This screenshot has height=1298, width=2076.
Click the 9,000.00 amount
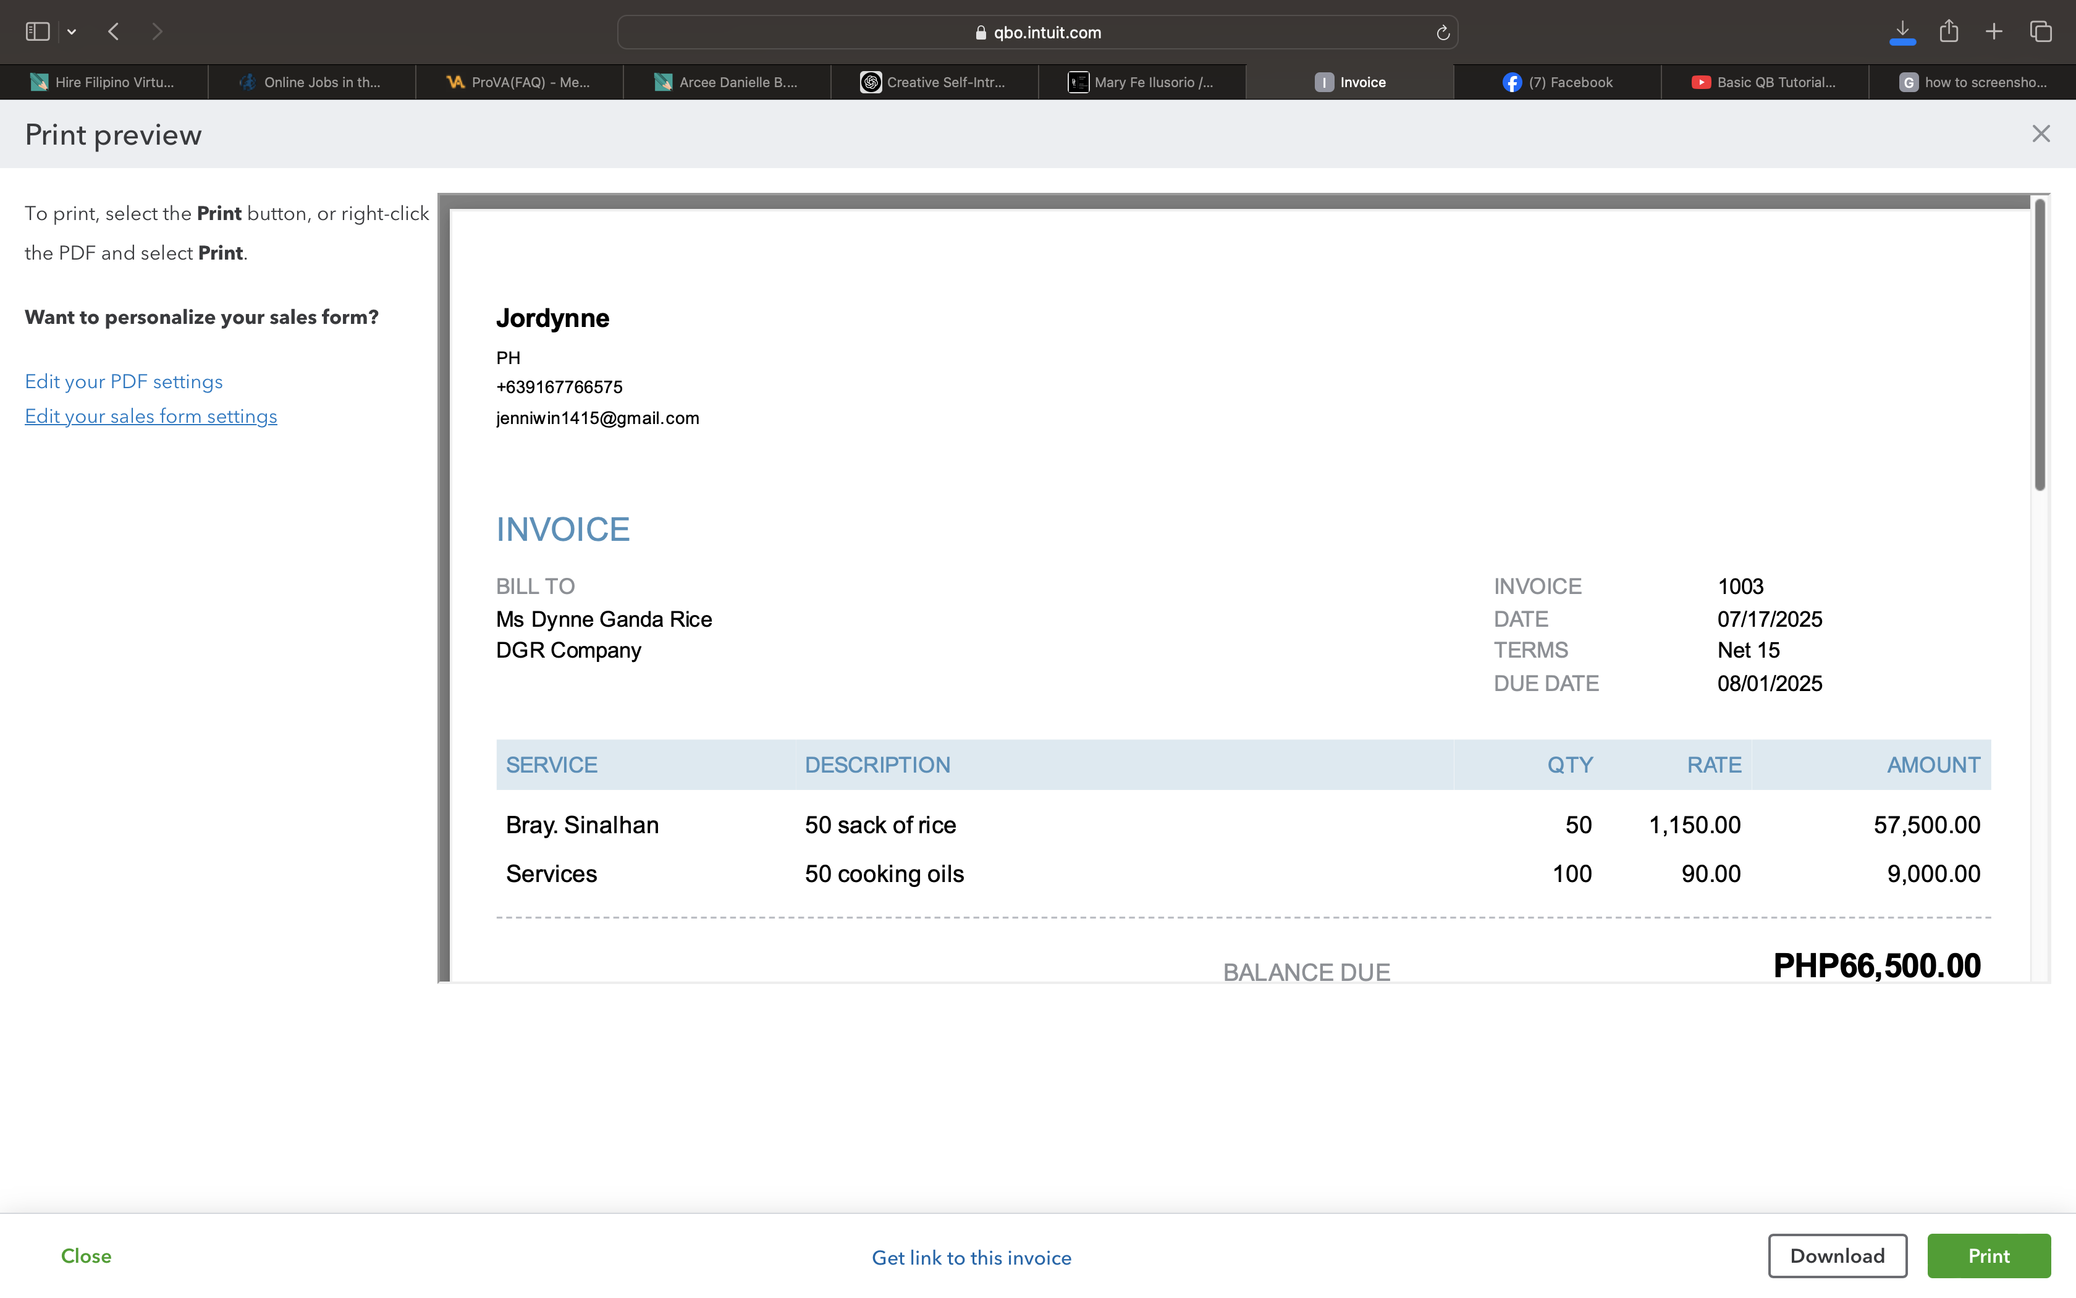click(1934, 874)
